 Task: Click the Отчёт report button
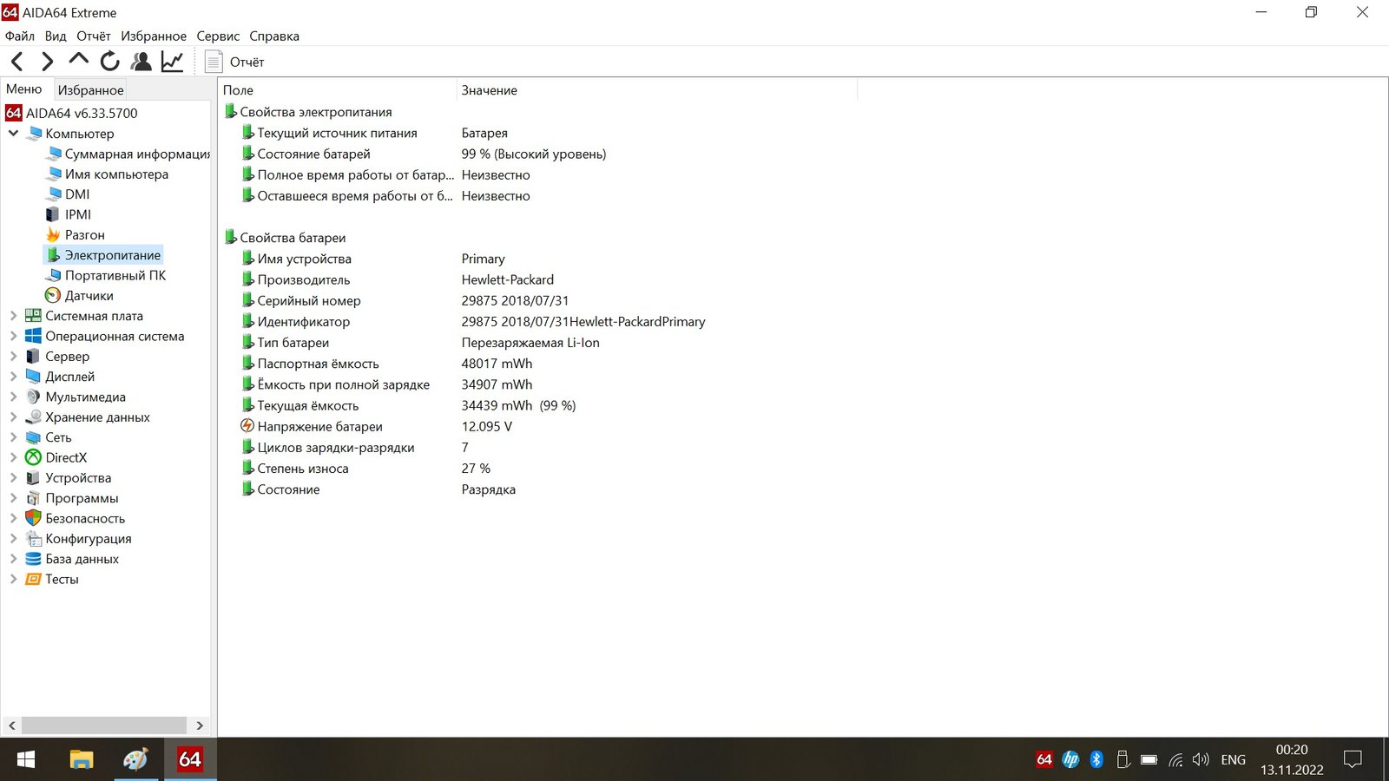(x=234, y=62)
